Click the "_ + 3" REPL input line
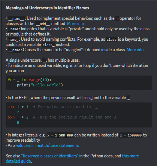 point(22,117)
